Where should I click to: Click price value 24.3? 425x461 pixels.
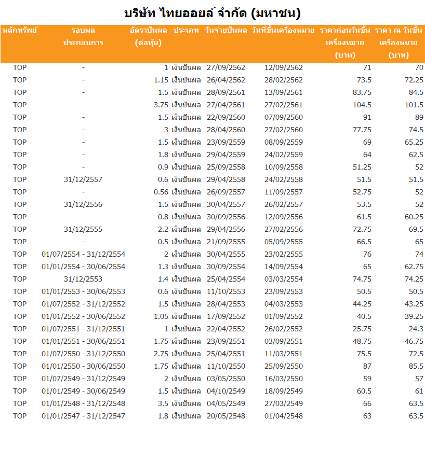tap(416, 329)
